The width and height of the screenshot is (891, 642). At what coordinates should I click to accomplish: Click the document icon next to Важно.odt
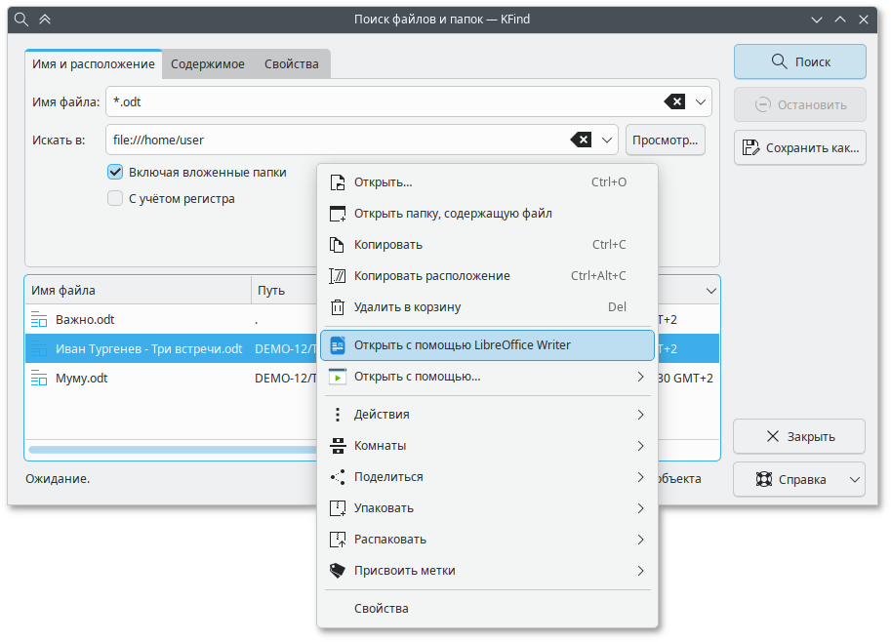[x=39, y=319]
